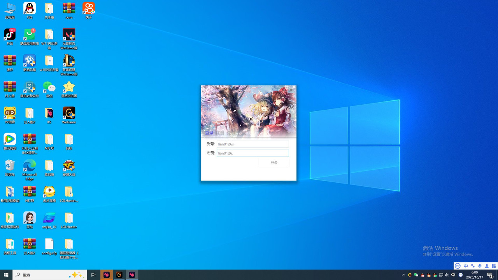Click the WeChat system tray icon
The height and width of the screenshot is (280, 498).
tap(416, 275)
